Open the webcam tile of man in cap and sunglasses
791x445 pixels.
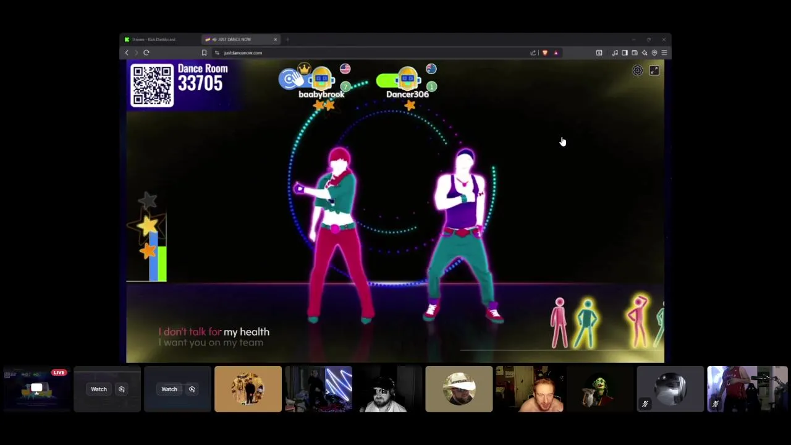pyautogui.click(x=389, y=389)
